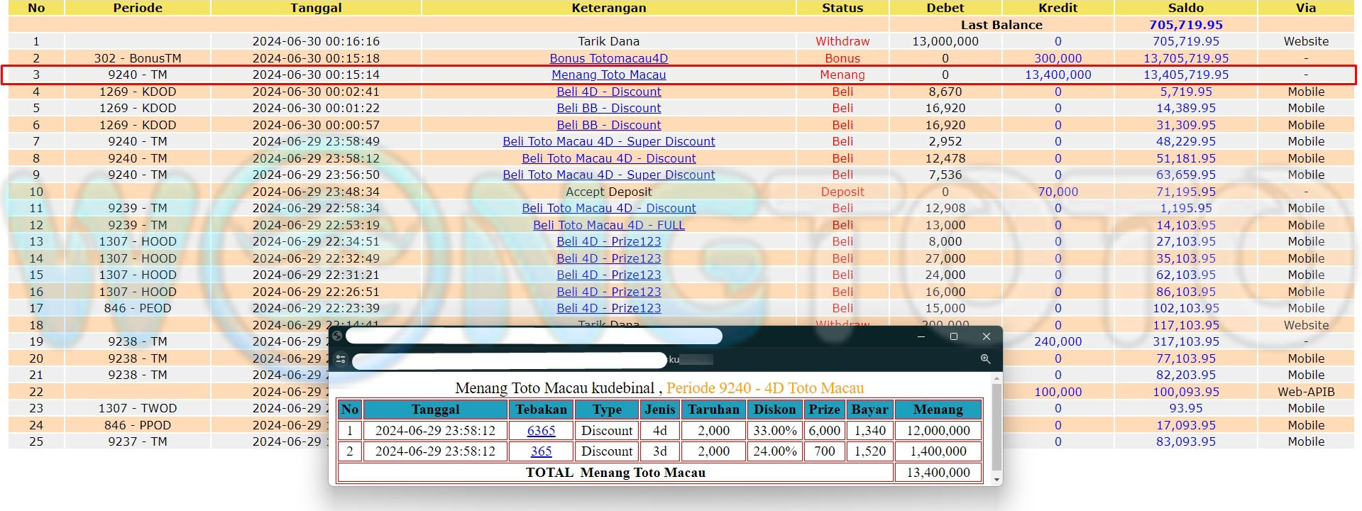Image resolution: width=1362 pixels, height=511 pixels.
Task: Minimize the popup window
Action: [921, 336]
